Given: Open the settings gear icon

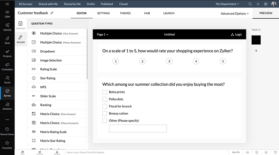Looking at the screenshot, I should click(x=266, y=4).
